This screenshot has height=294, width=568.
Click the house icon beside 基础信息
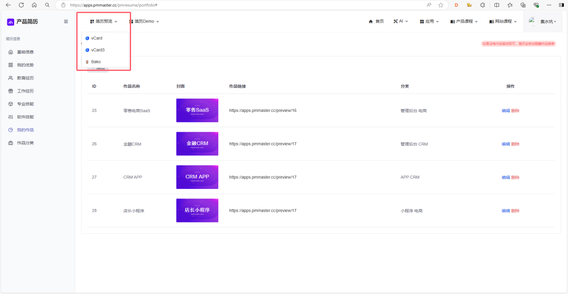pyautogui.click(x=11, y=52)
